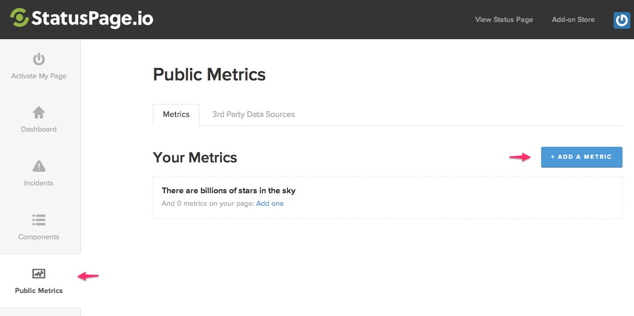Select the Public Metrics chart icon
This screenshot has height=316, width=634.
tap(39, 274)
